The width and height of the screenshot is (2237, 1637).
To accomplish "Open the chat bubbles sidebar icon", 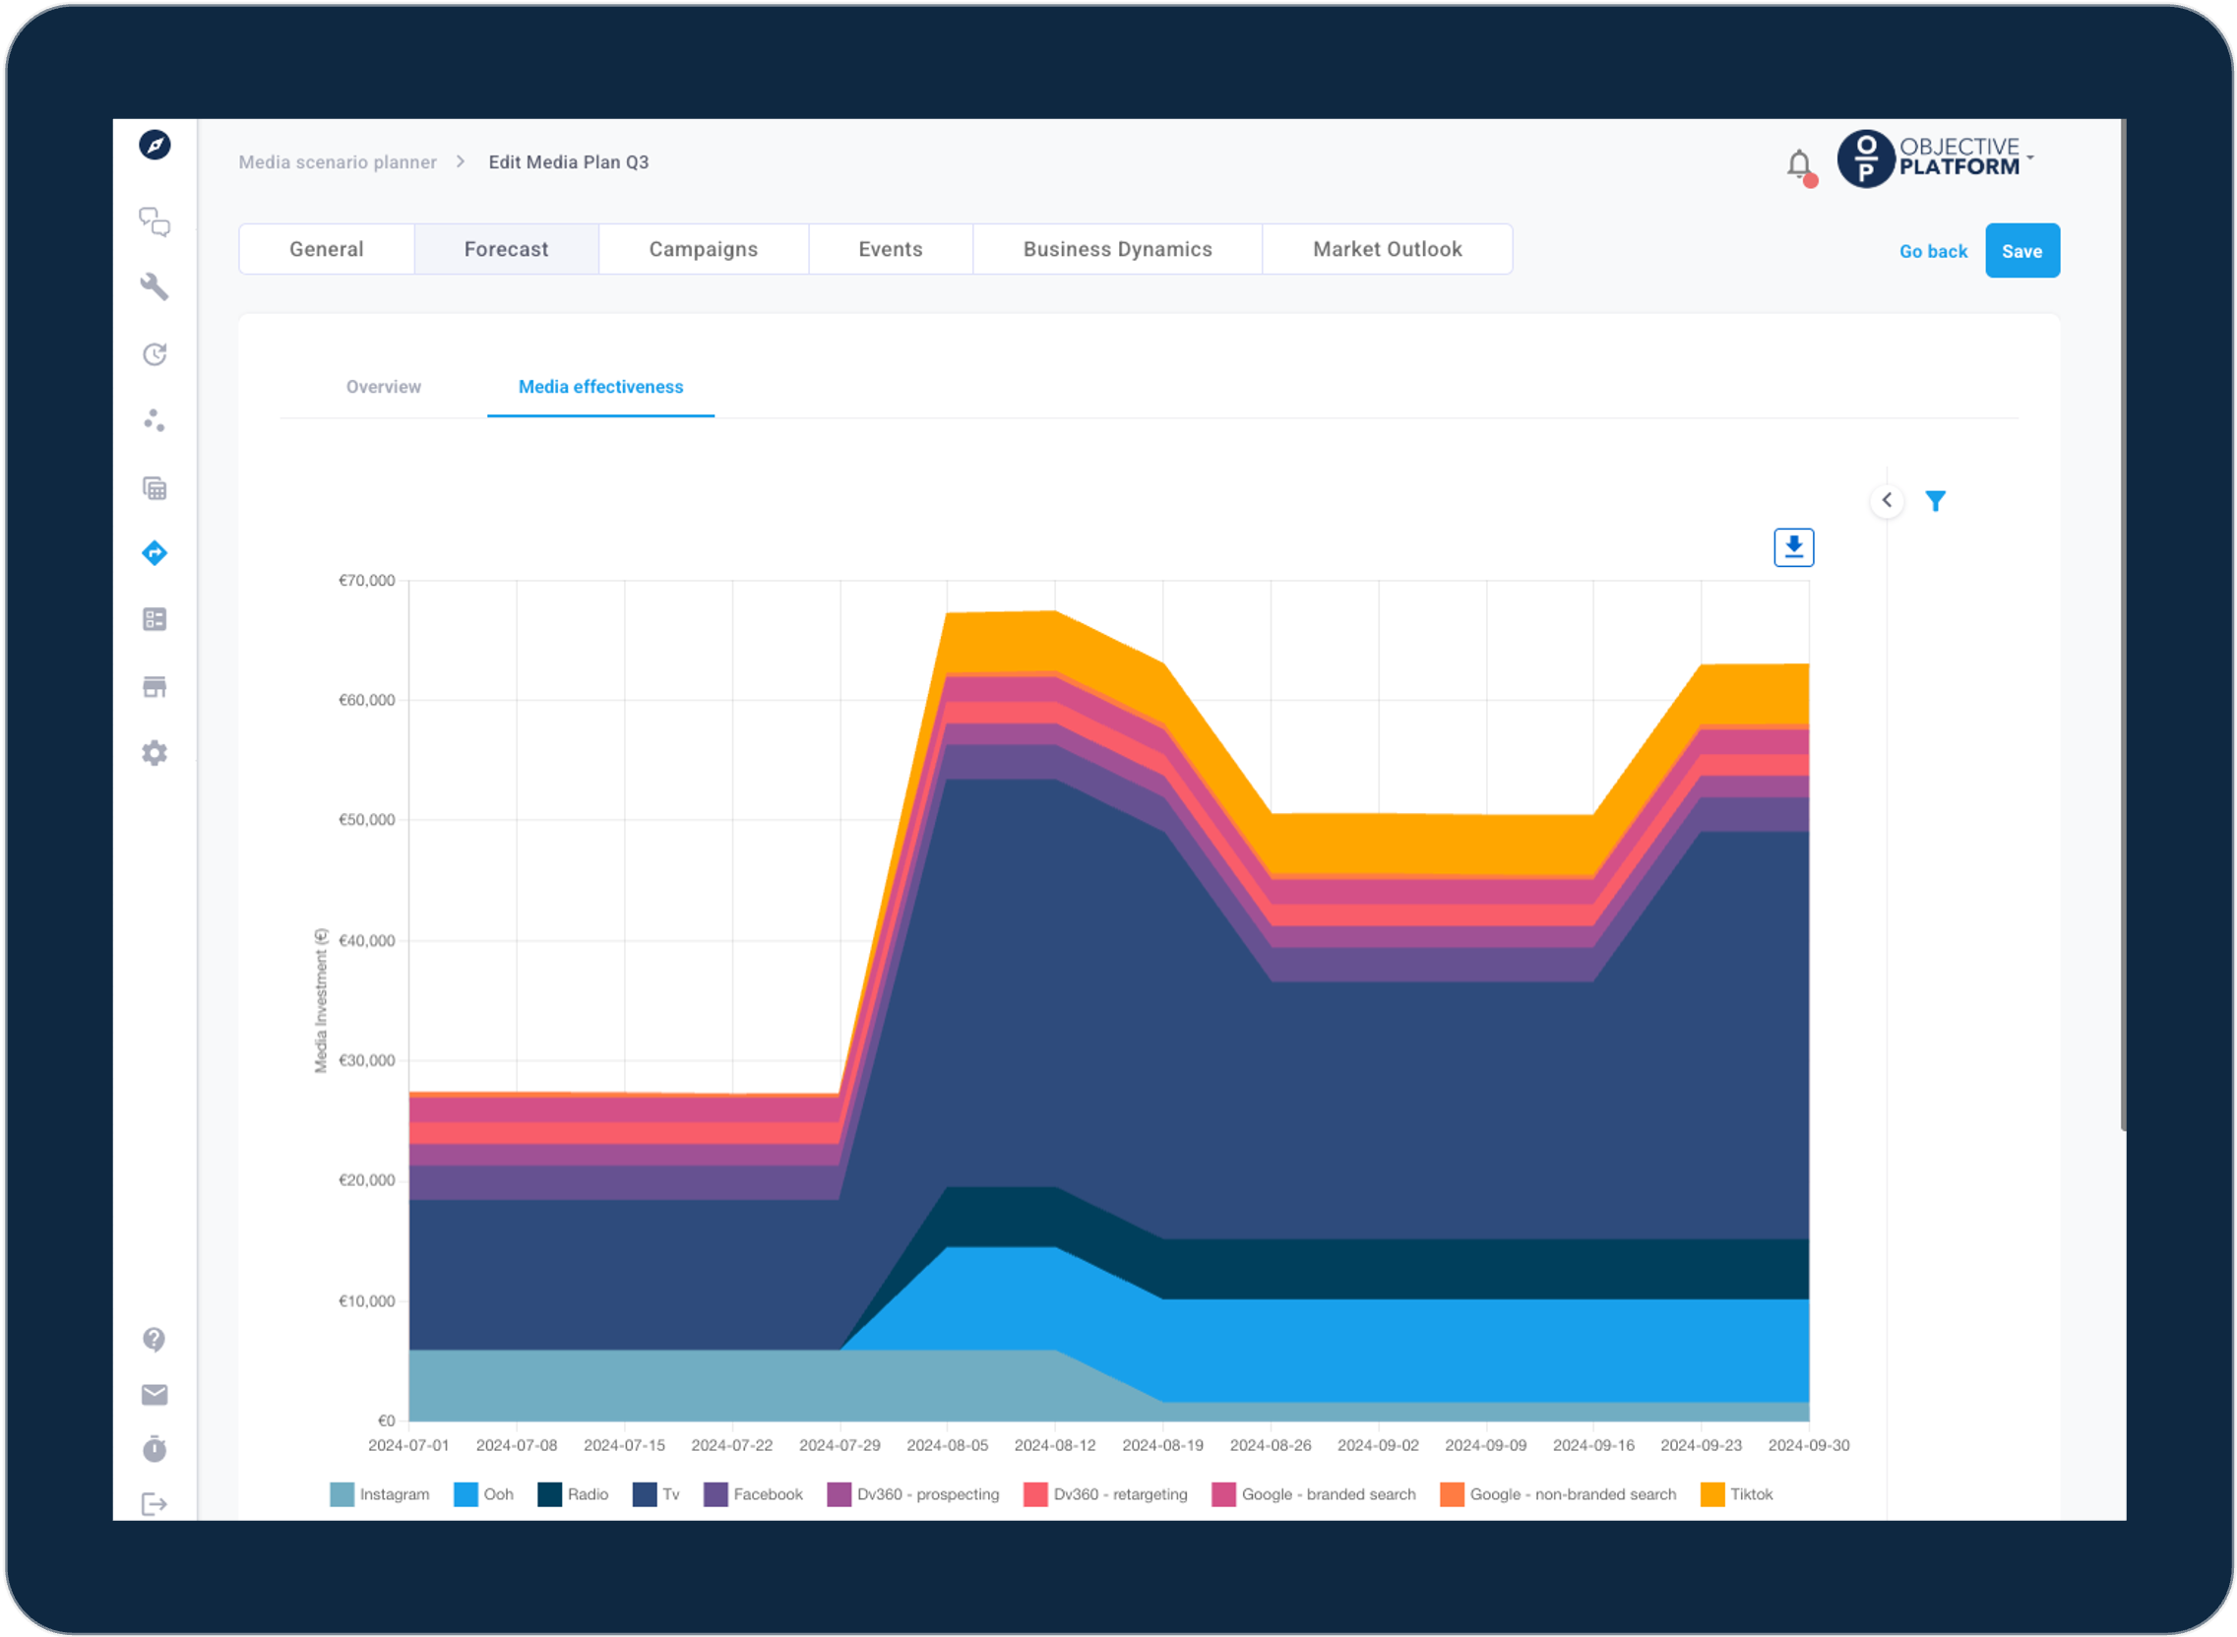I will (155, 221).
